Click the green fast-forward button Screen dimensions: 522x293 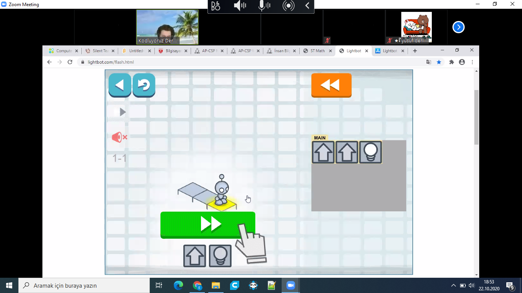click(x=208, y=225)
